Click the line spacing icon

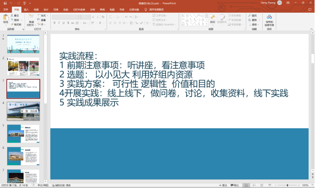coord(137,17)
